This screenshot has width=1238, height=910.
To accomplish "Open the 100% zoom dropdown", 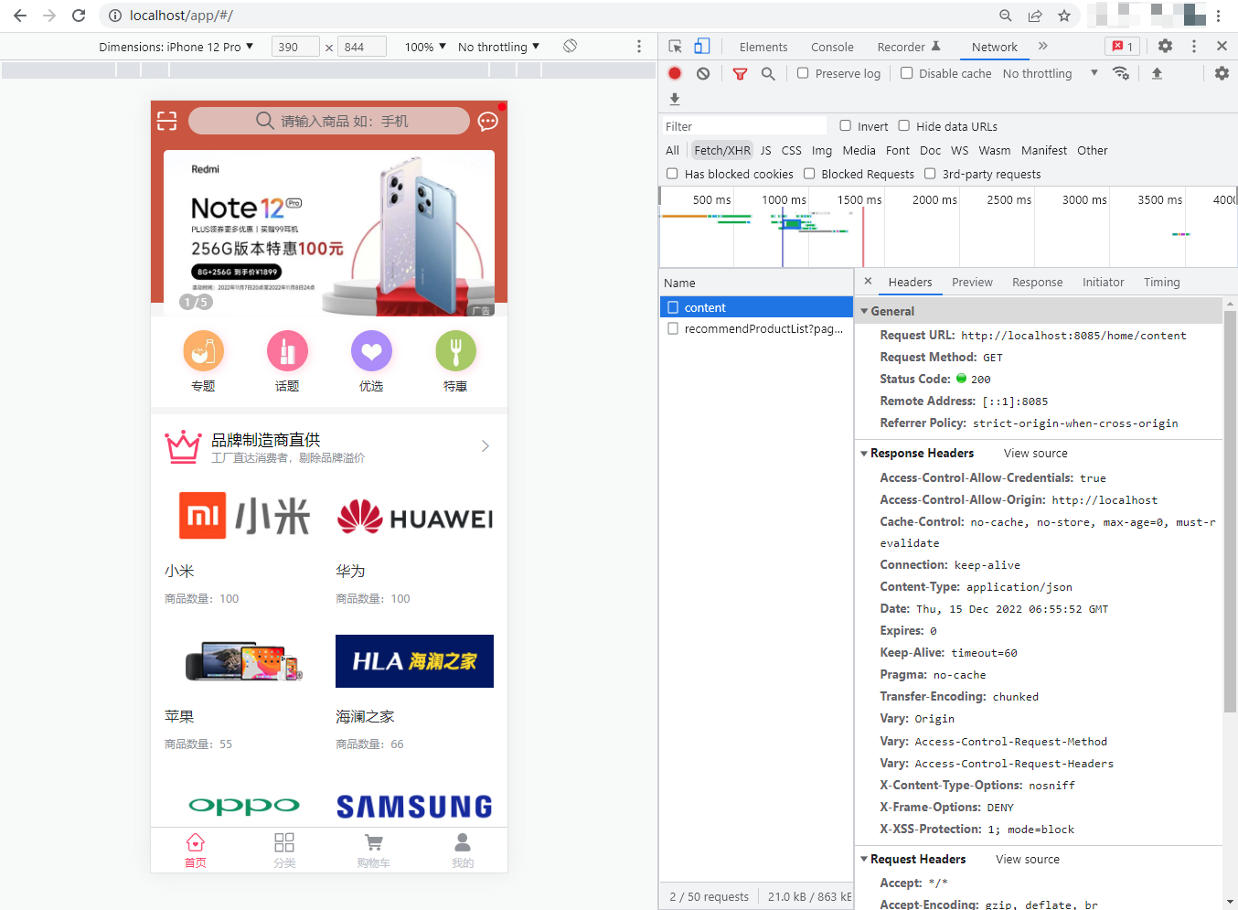I will pyautogui.click(x=425, y=47).
